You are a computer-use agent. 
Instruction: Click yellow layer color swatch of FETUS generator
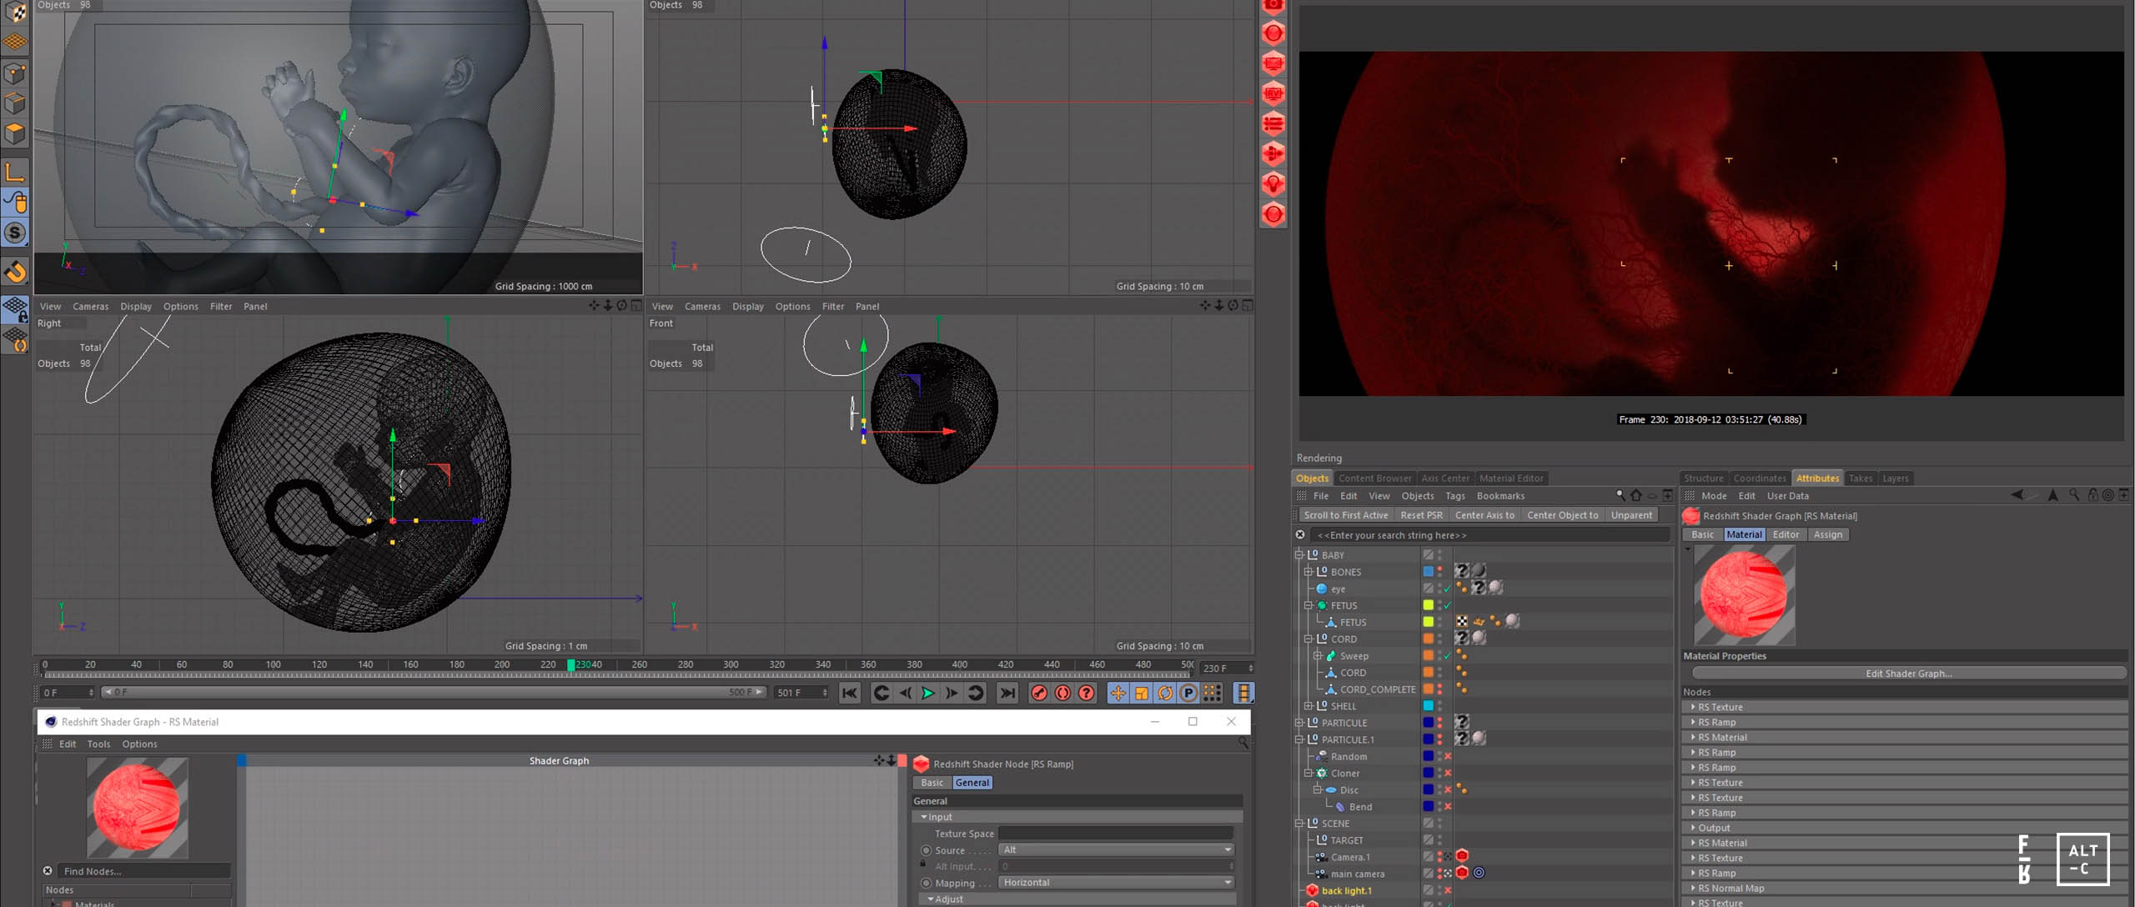click(x=1428, y=605)
